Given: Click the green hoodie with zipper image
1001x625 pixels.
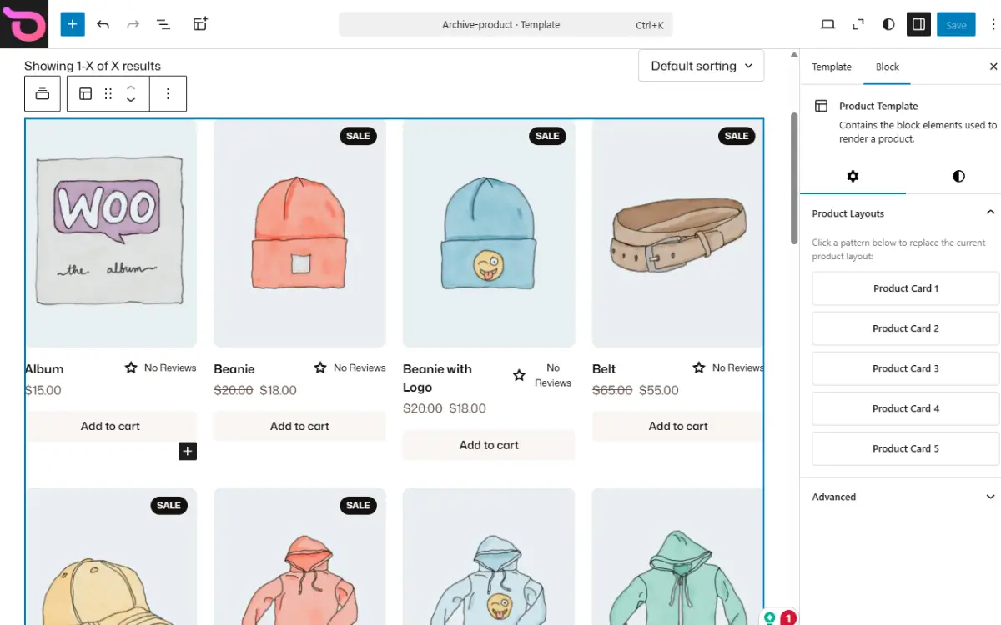Looking at the screenshot, I should (x=677, y=557).
